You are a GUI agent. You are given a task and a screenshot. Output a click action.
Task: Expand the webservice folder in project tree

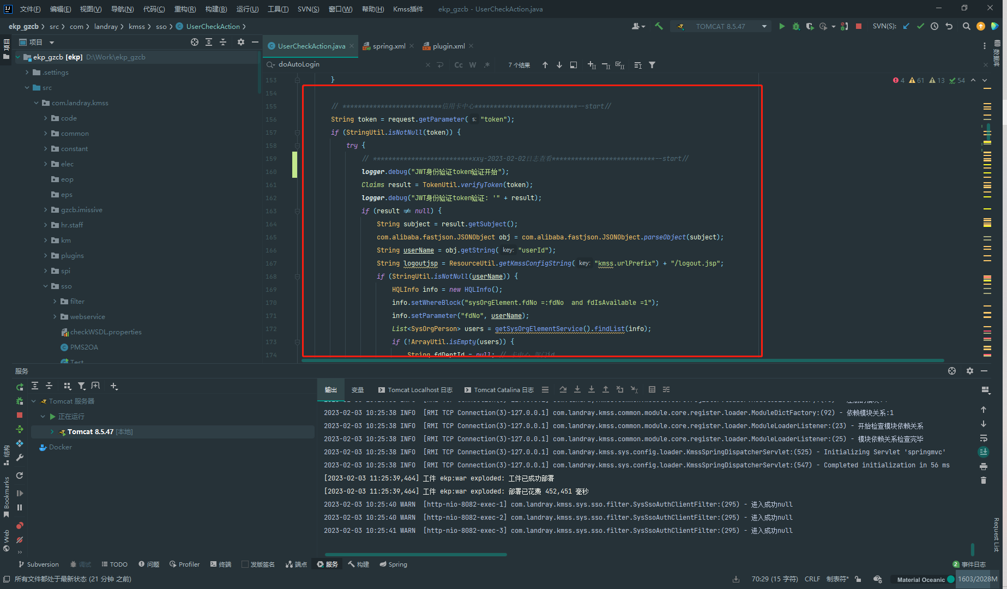[55, 317]
